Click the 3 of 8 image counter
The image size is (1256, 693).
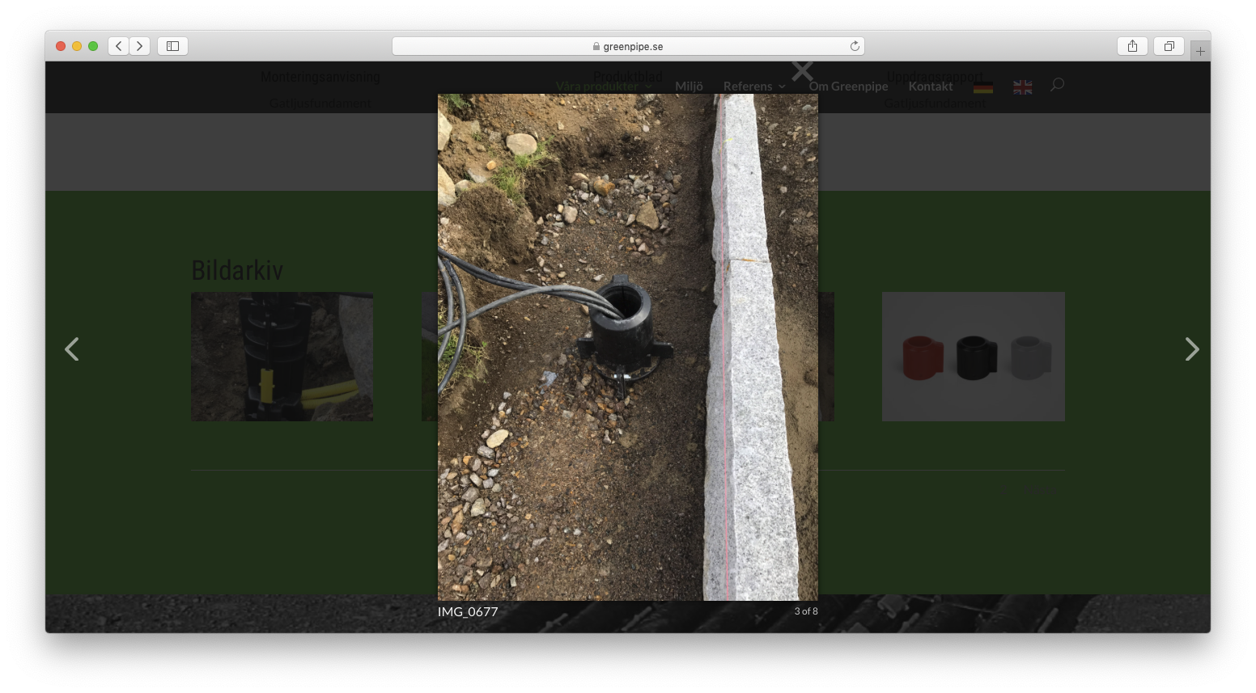(806, 611)
